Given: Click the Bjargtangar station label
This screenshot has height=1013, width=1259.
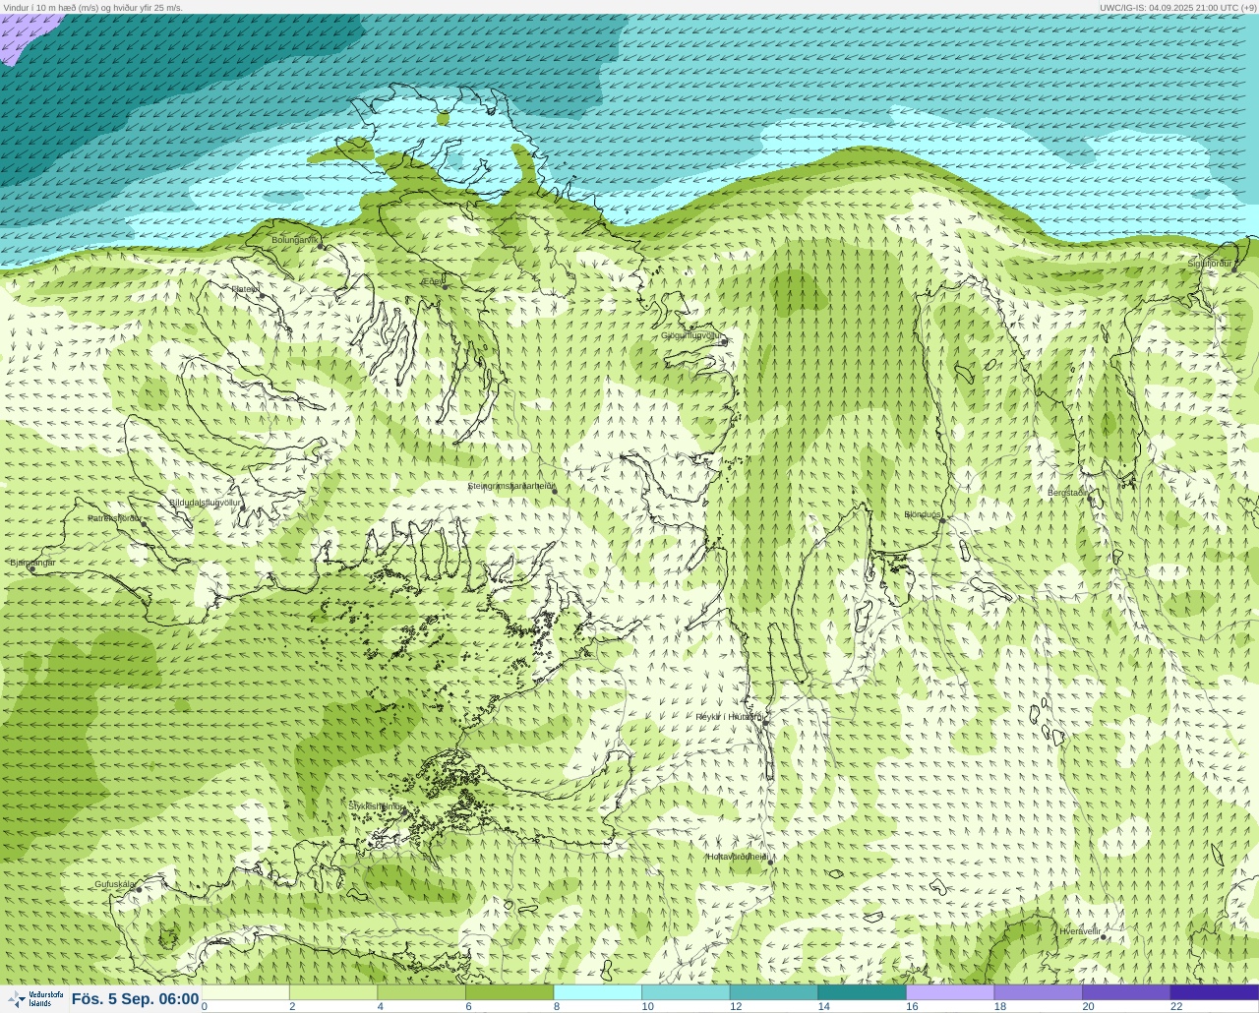Looking at the screenshot, I should pyautogui.click(x=32, y=563).
